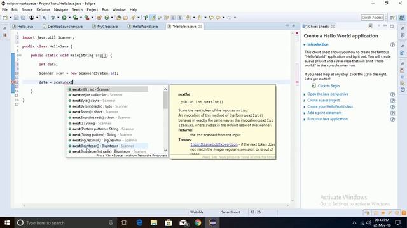Open the Window menu
Viewport: 407px width, 228px height.
coord(119,10)
